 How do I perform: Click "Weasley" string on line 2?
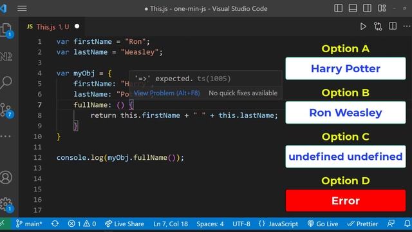140,52
